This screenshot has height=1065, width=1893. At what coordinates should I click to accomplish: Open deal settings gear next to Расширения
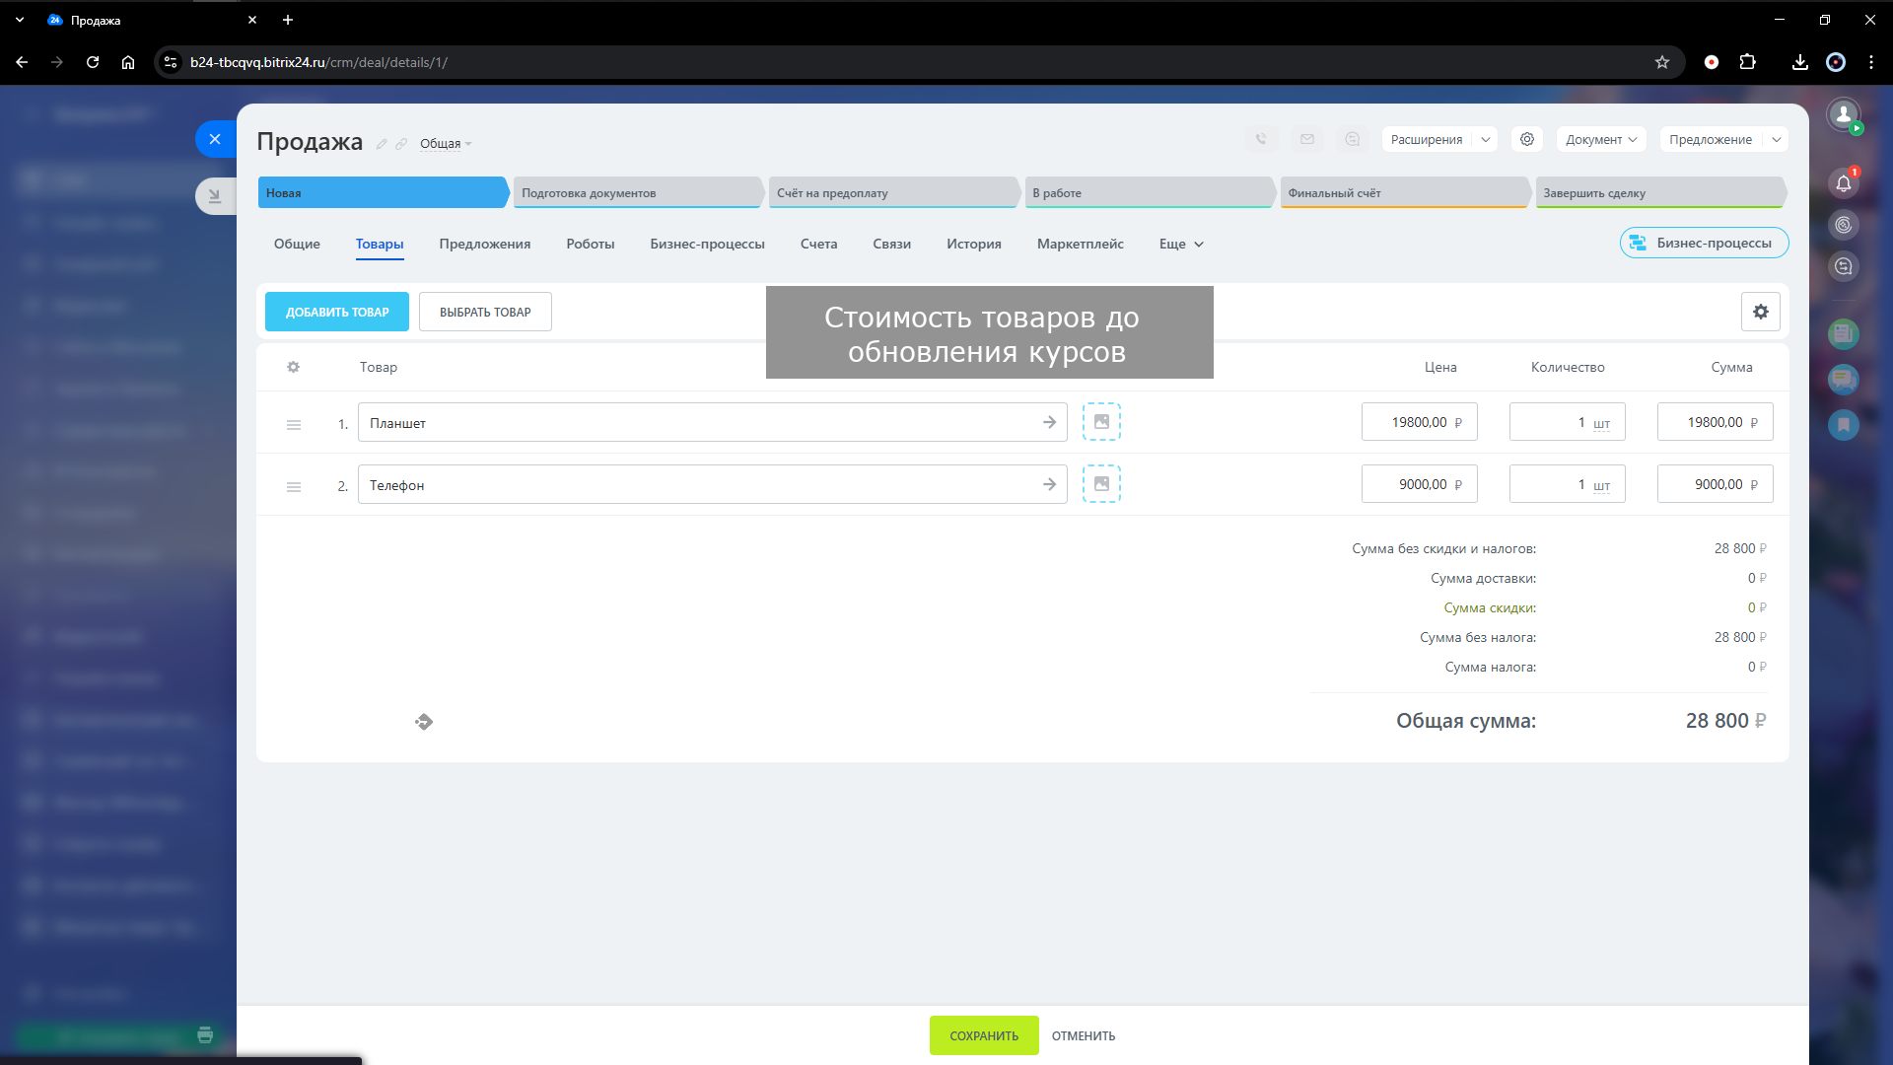1527,139
